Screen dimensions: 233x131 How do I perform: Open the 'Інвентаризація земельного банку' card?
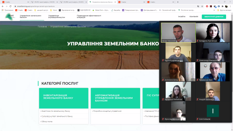click(64, 98)
